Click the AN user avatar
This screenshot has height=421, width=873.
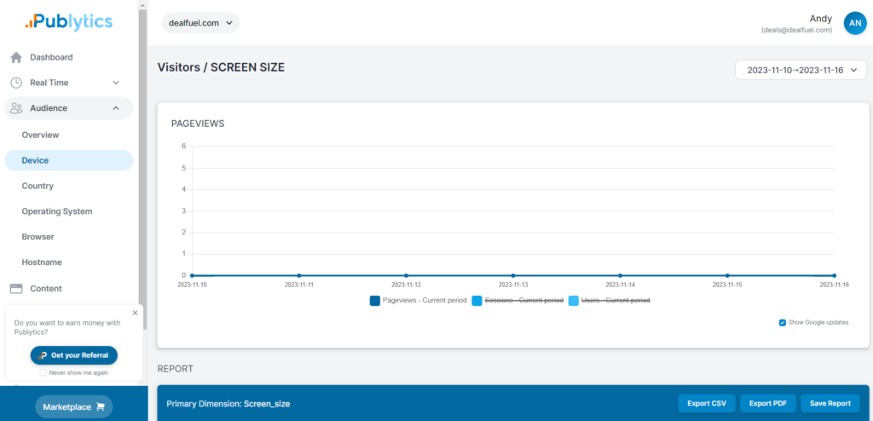tap(854, 23)
